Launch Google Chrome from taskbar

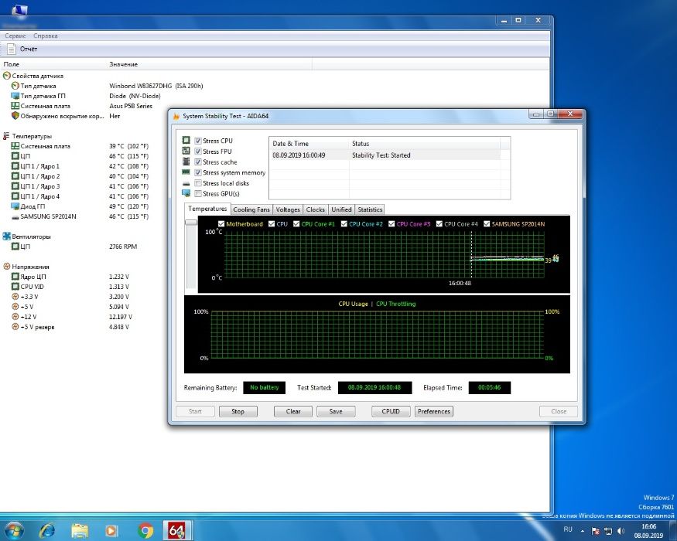click(x=145, y=531)
